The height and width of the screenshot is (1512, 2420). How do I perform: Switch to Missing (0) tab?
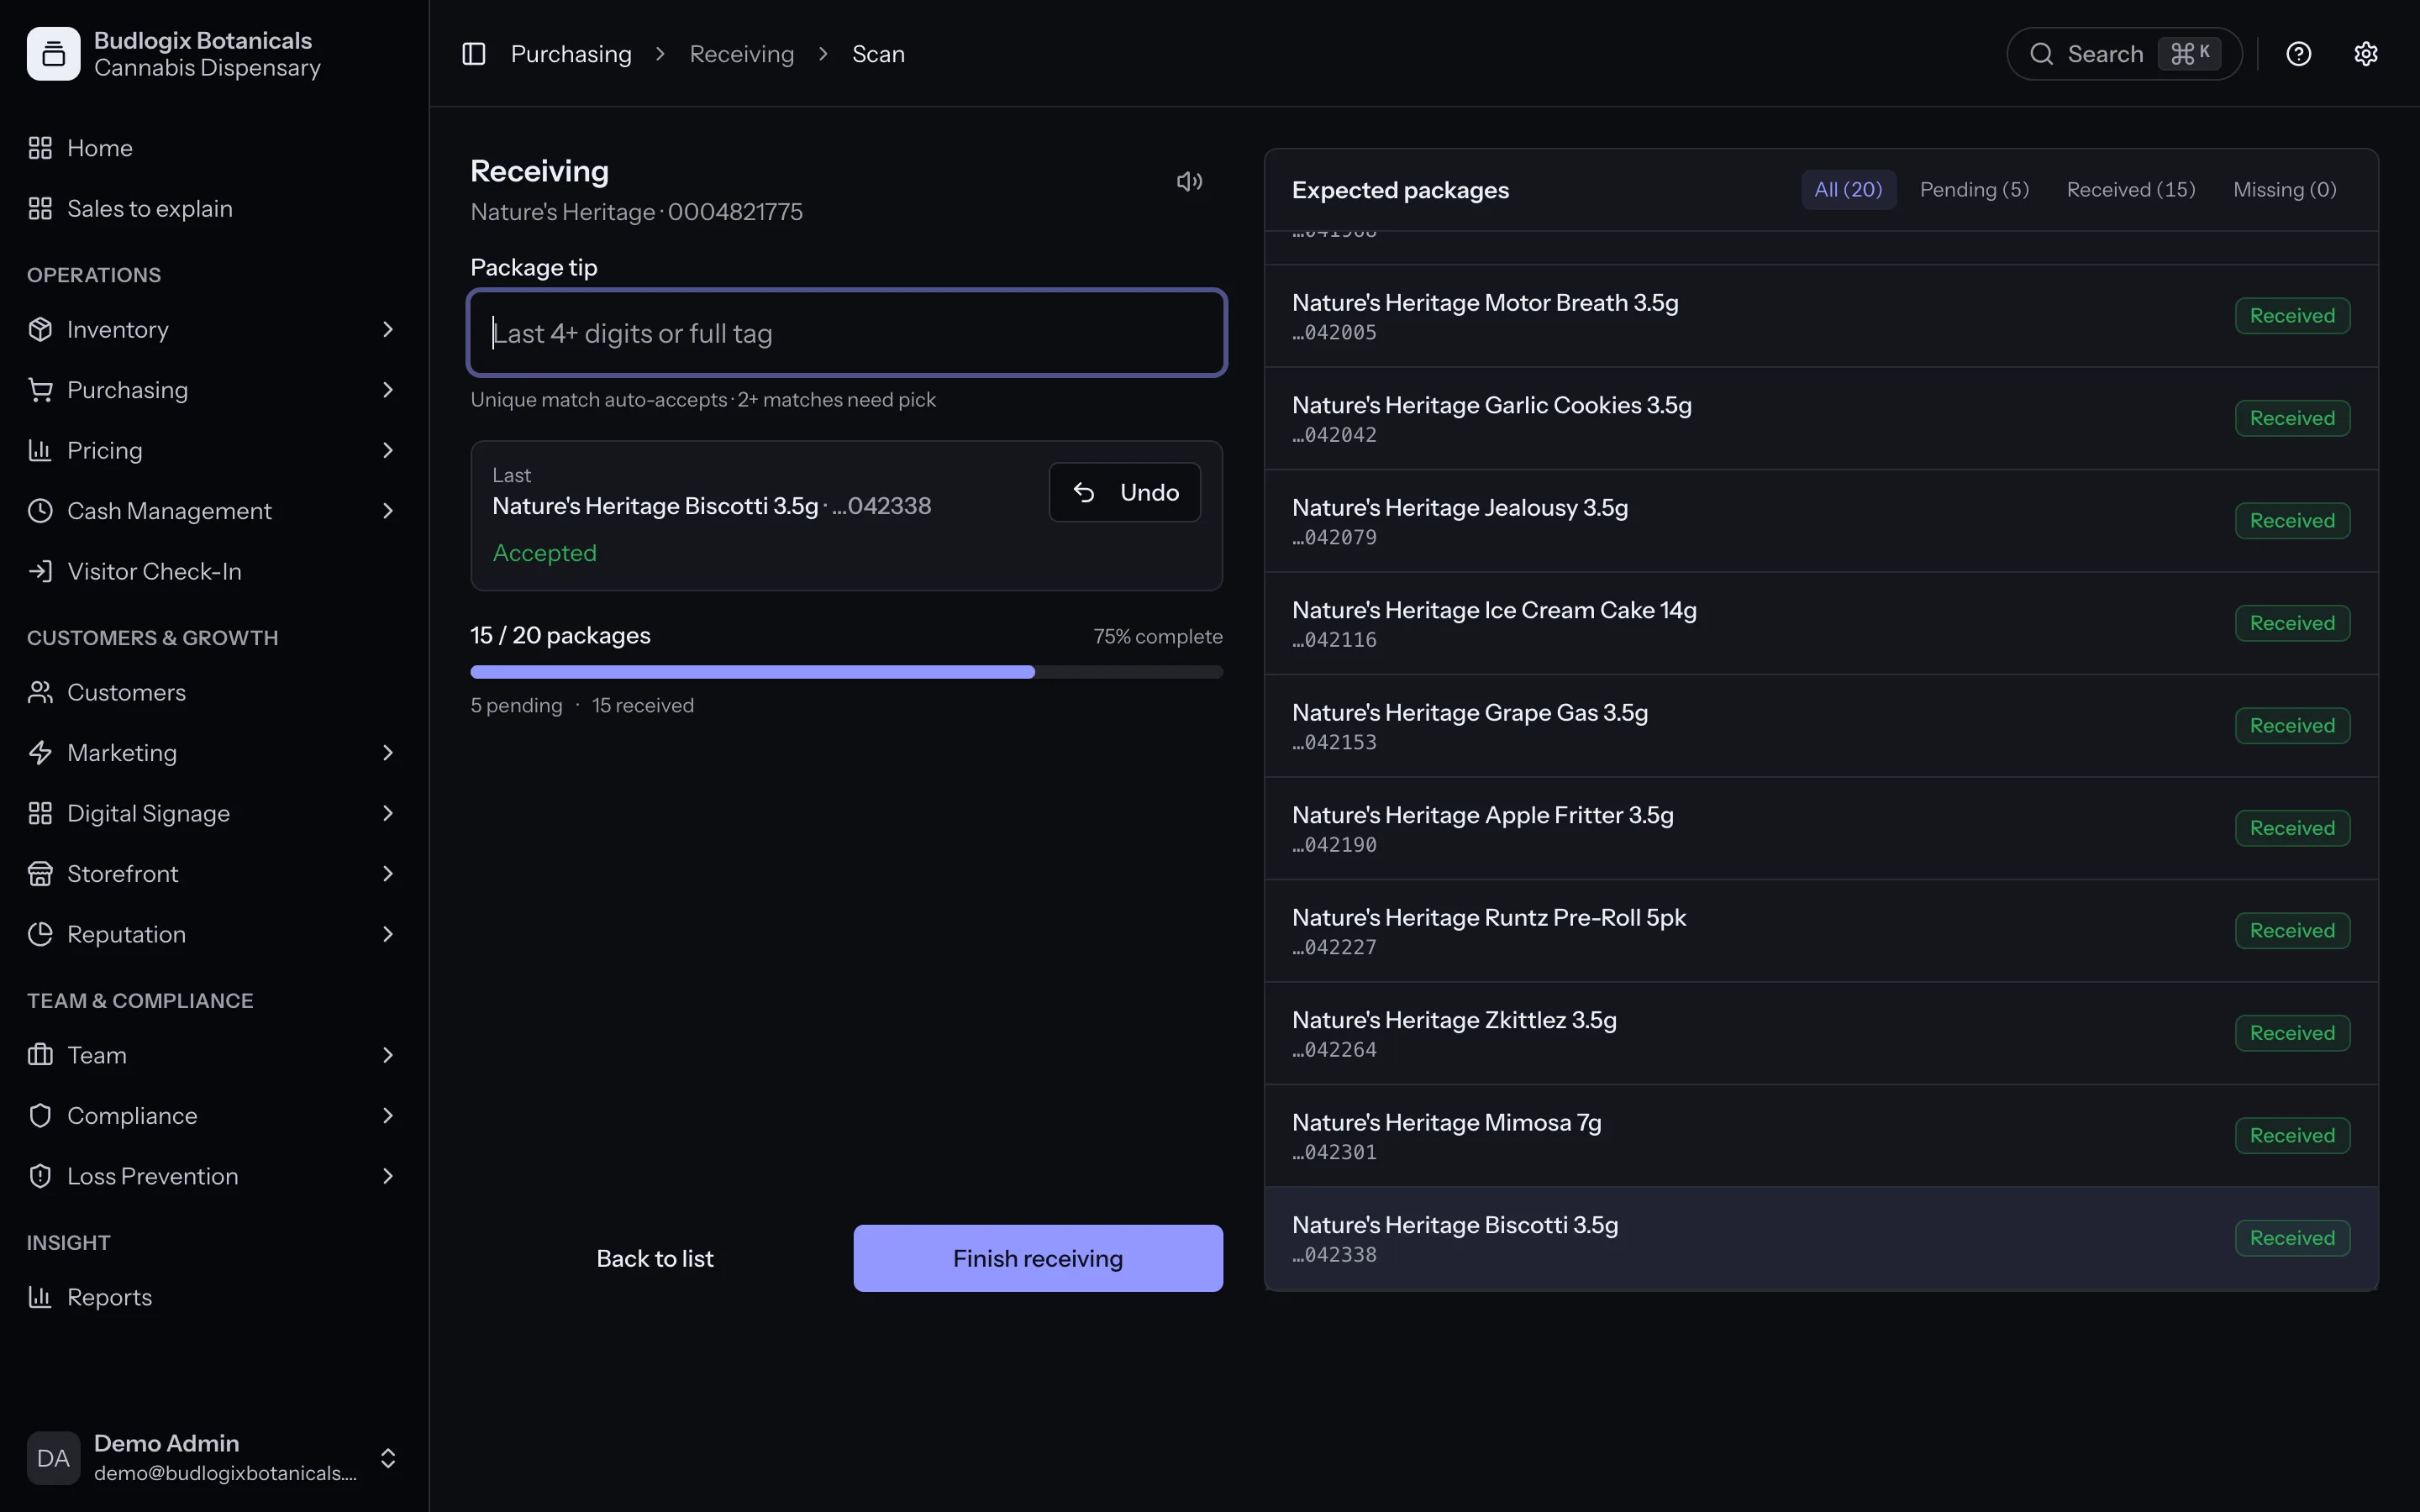click(2285, 190)
